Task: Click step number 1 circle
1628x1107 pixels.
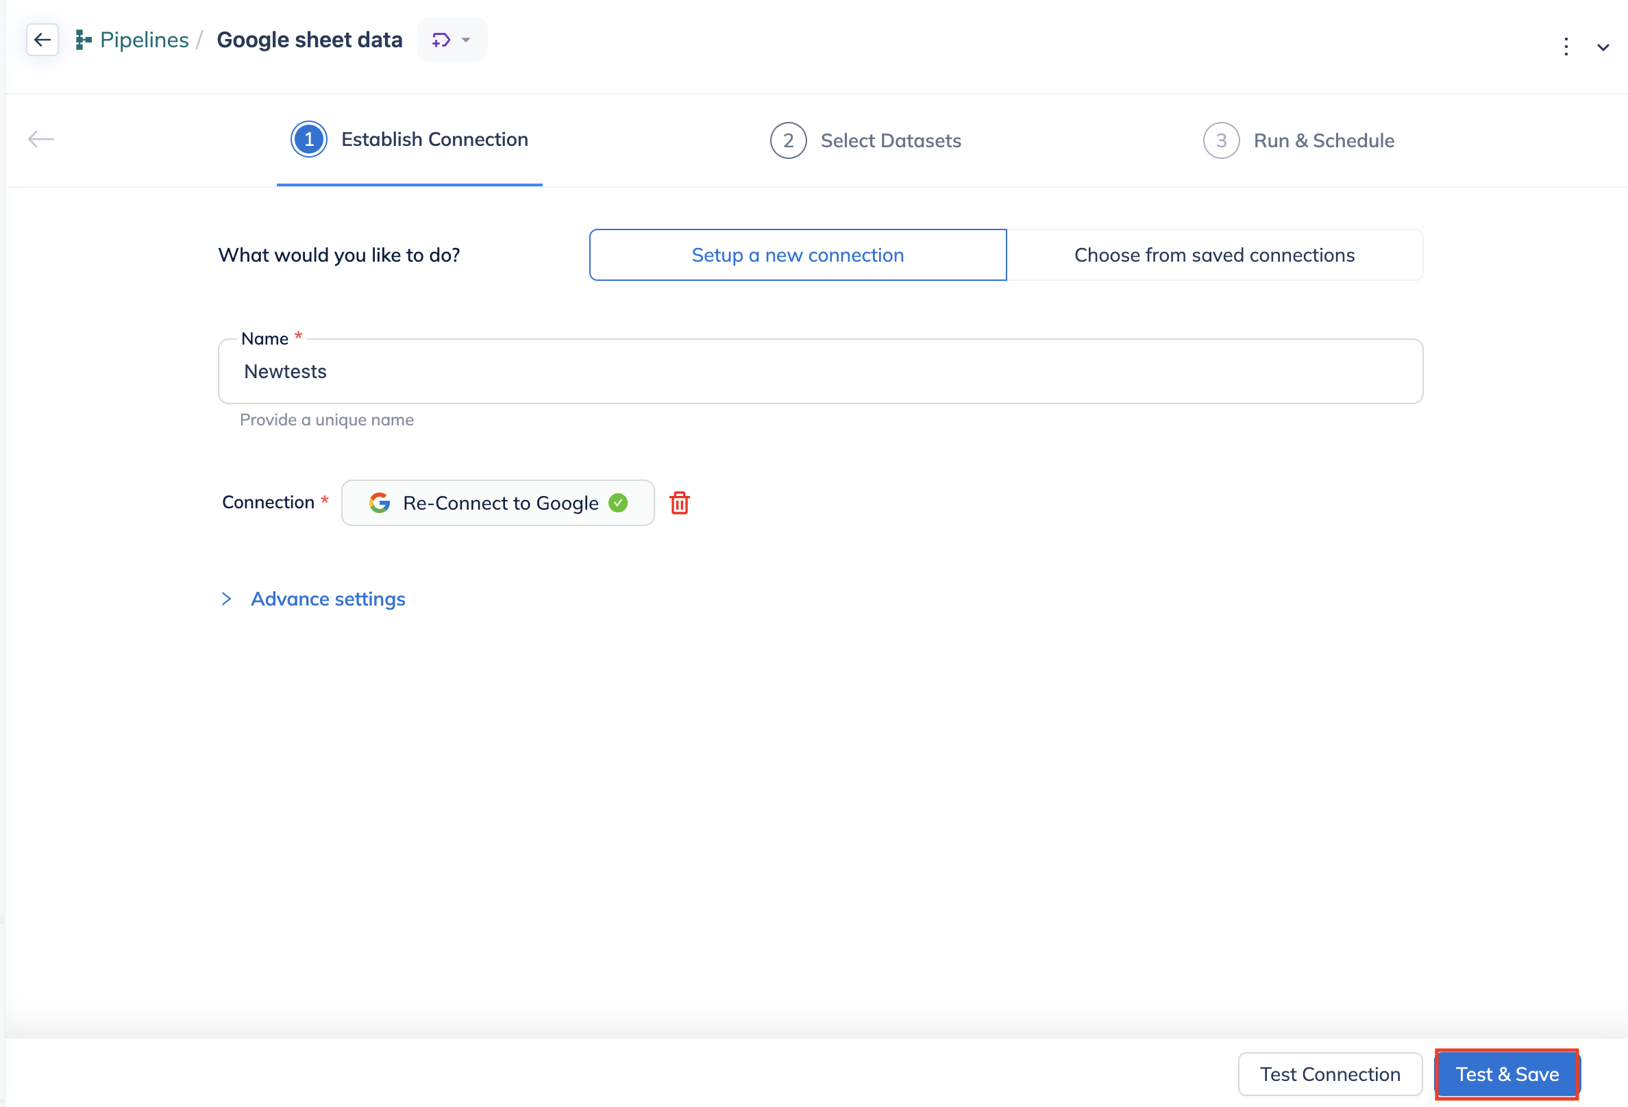Action: tap(309, 139)
